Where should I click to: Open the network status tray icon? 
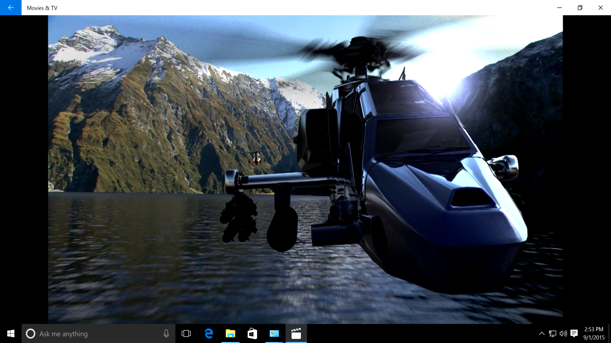point(552,333)
